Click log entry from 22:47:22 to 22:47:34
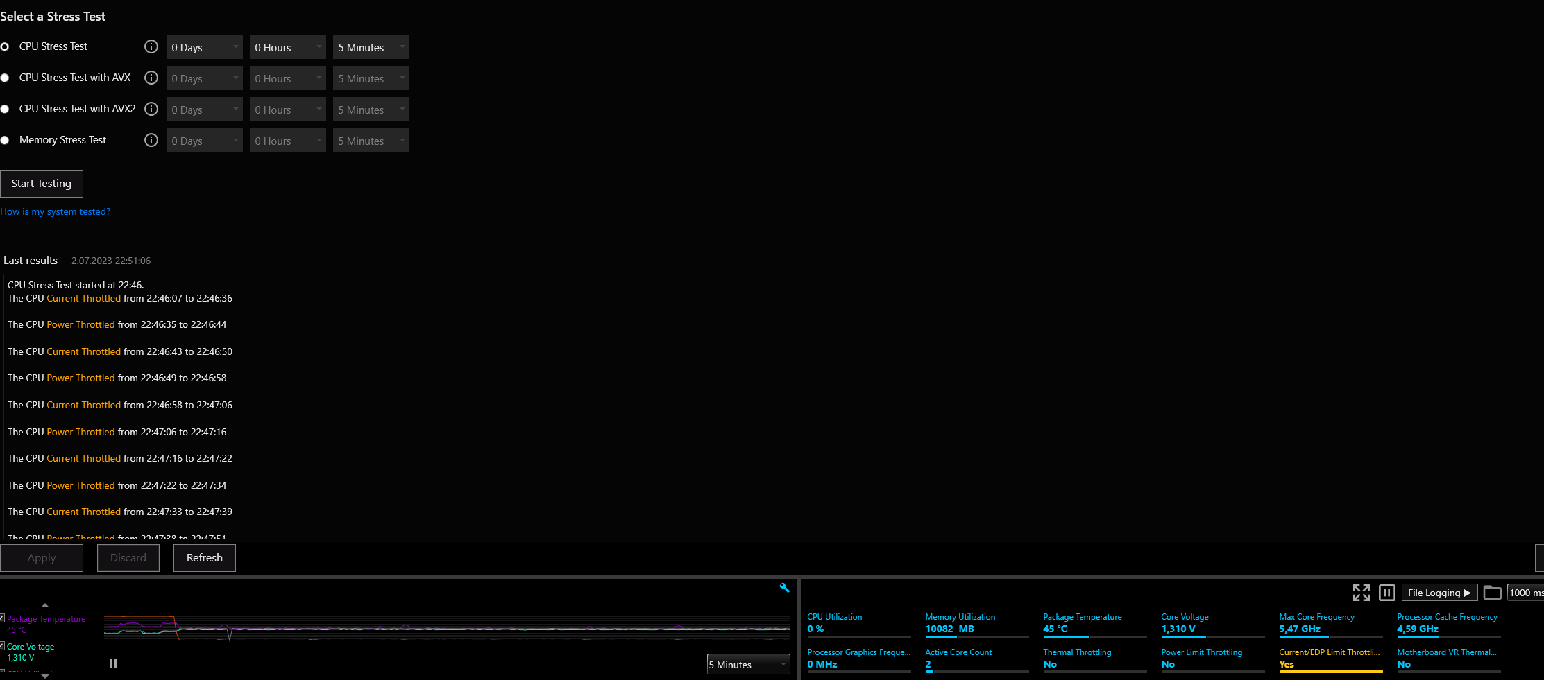The width and height of the screenshot is (1544, 680). (x=117, y=485)
